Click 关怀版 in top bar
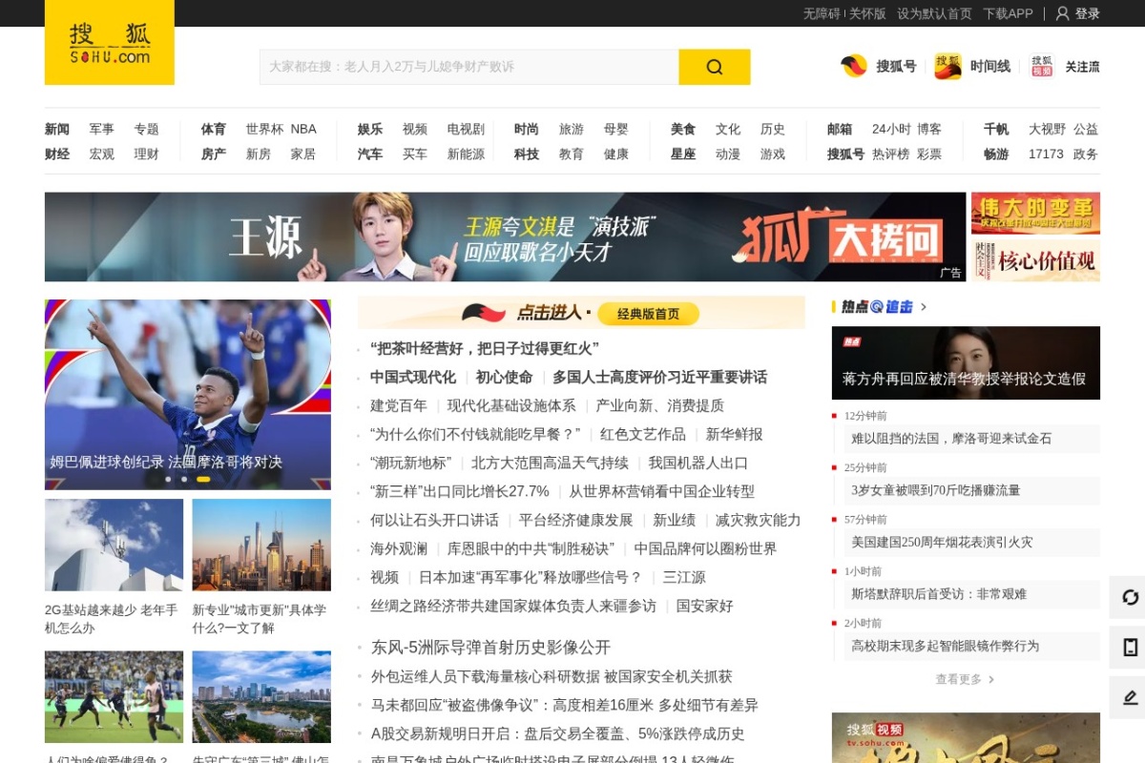1145x763 pixels. point(867,13)
